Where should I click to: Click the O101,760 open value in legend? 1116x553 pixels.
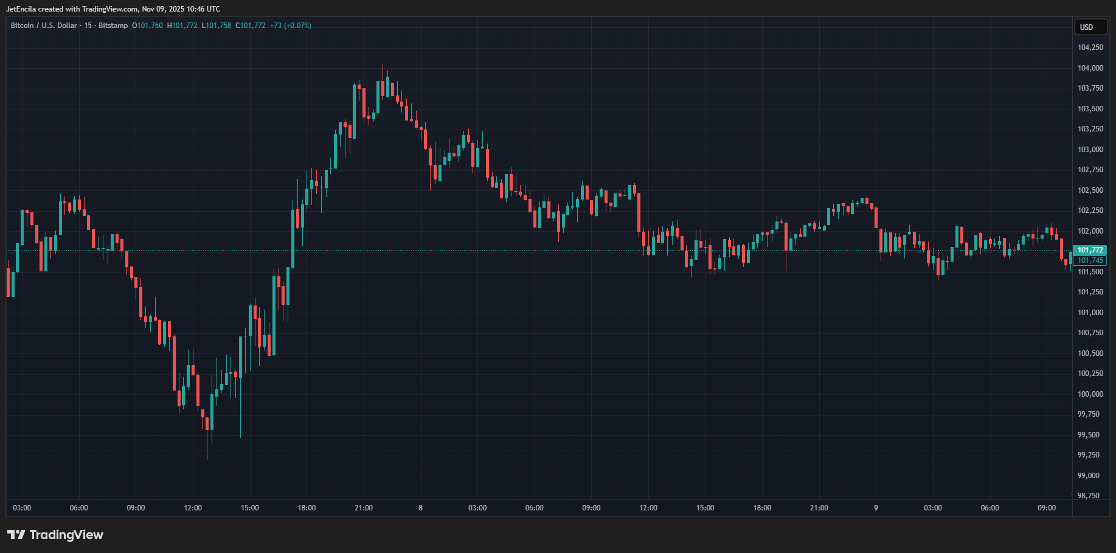point(148,26)
